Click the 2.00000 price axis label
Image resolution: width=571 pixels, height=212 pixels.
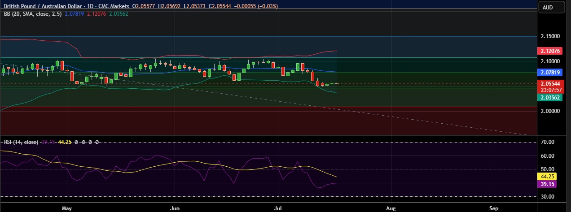[x=550, y=111]
